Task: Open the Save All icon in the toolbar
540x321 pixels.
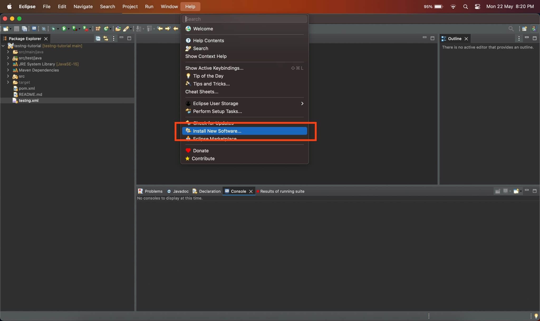Action: point(24,29)
